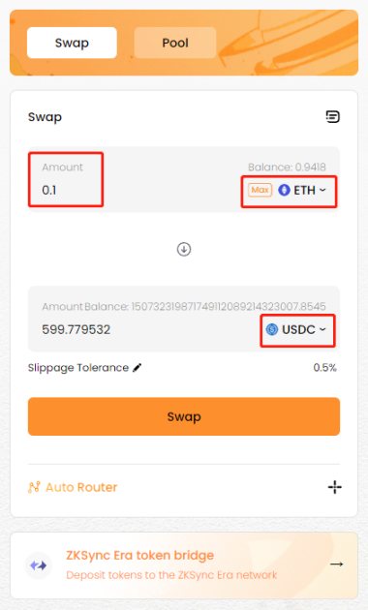Open the USDC token dropdown
This screenshot has width=368, height=610.
296,330
